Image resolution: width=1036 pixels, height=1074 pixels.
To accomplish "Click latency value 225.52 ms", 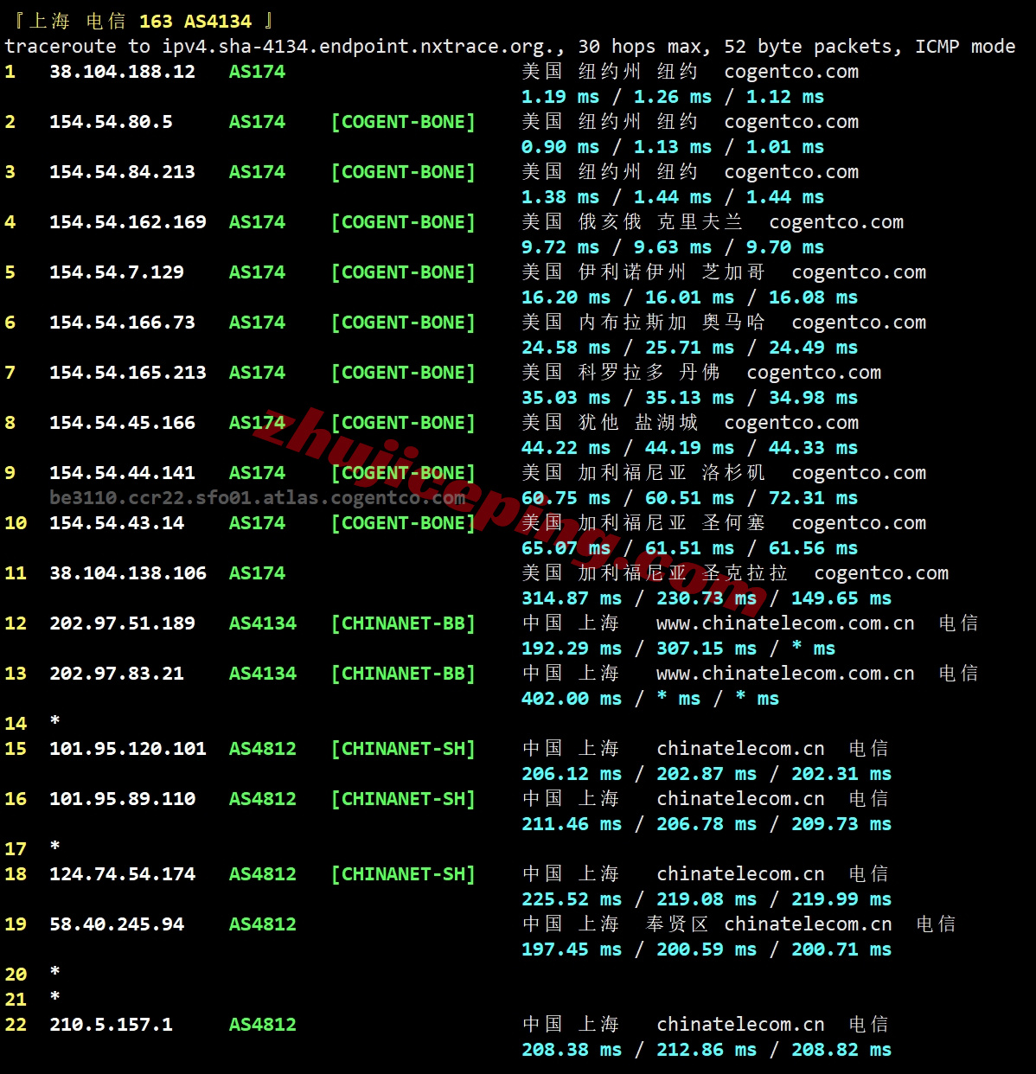I will [x=572, y=899].
